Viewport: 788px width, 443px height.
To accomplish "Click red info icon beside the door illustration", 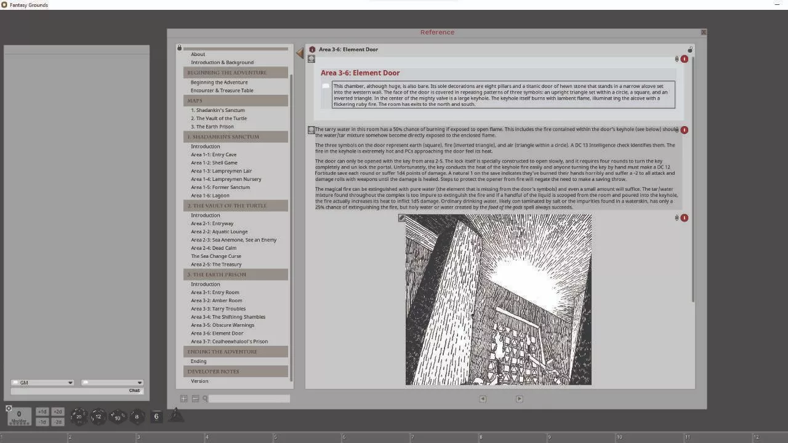I will [684, 218].
